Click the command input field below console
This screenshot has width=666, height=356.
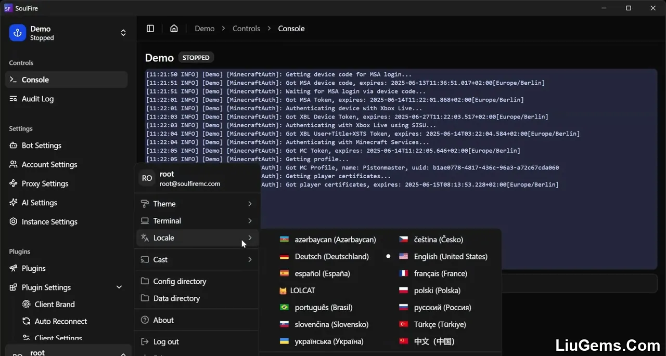581,283
